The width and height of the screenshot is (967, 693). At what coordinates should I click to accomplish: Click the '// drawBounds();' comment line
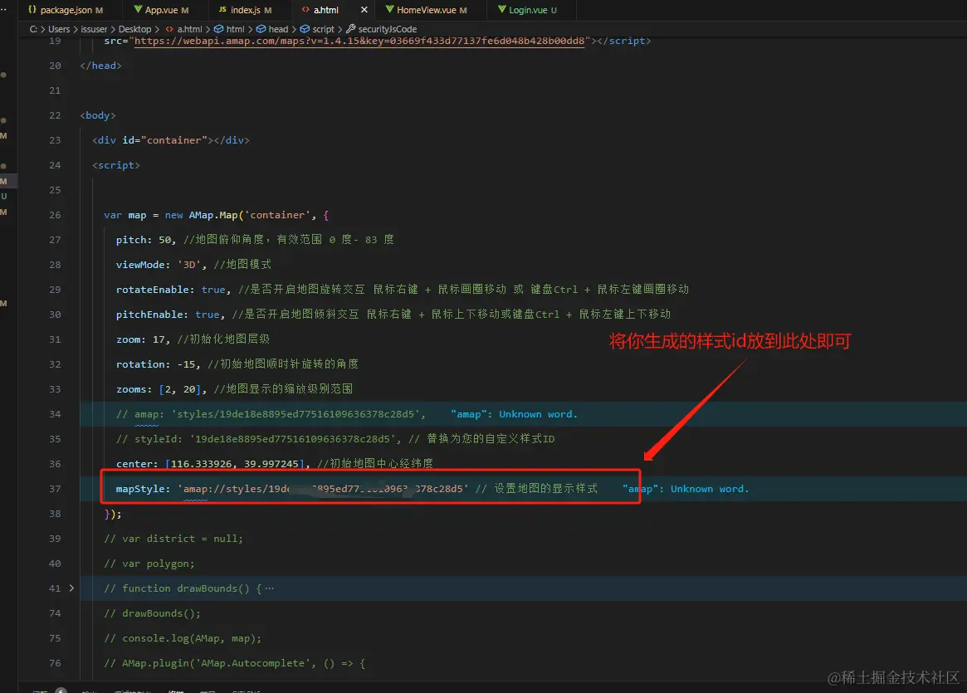point(153,613)
